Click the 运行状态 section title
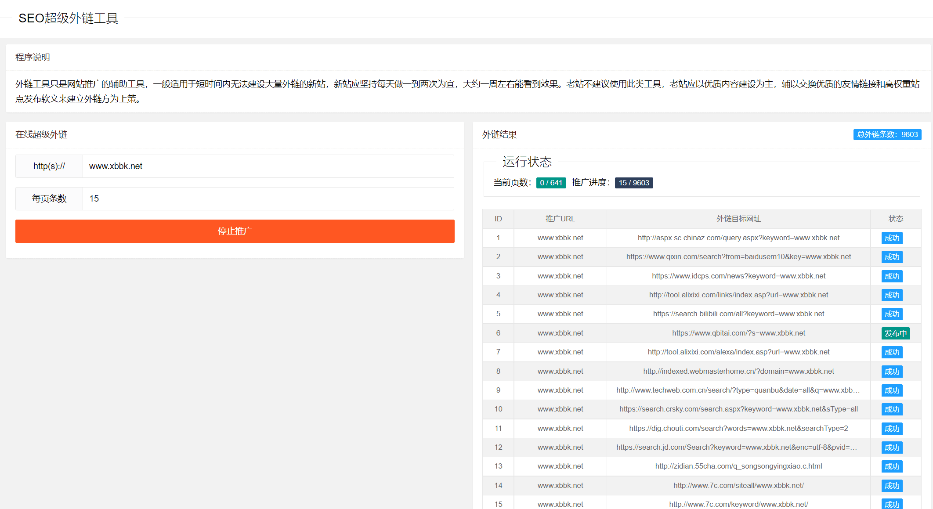This screenshot has width=933, height=509. [527, 162]
